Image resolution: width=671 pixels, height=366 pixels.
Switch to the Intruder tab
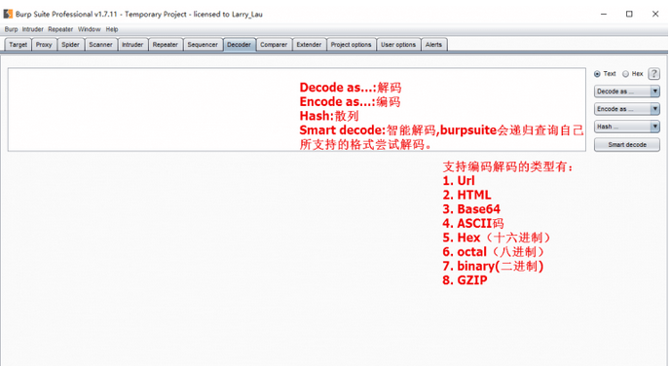pyautogui.click(x=132, y=45)
